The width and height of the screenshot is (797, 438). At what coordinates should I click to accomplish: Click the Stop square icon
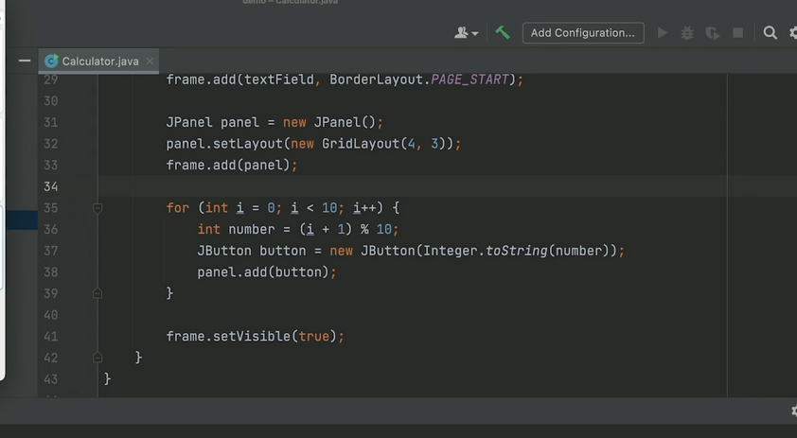(x=738, y=33)
